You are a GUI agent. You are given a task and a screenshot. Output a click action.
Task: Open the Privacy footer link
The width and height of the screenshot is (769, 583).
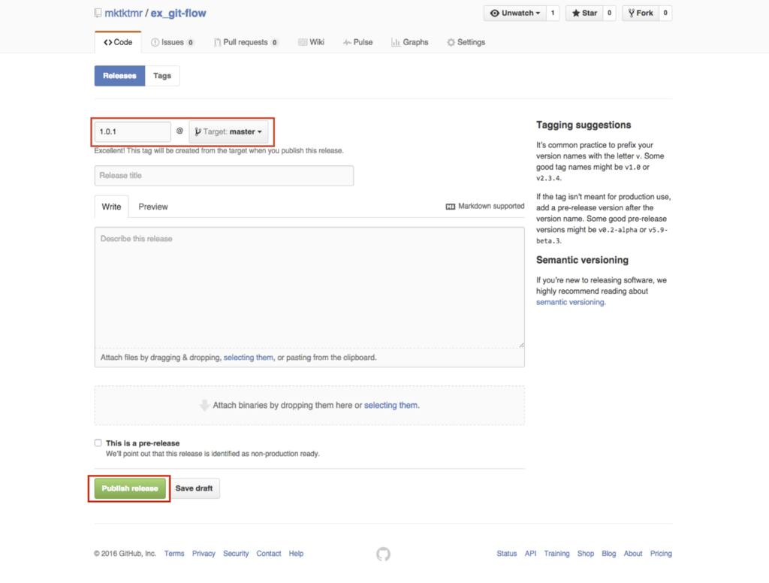pyautogui.click(x=204, y=554)
